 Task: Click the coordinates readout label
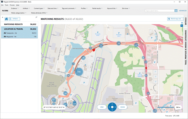(54, 107)
